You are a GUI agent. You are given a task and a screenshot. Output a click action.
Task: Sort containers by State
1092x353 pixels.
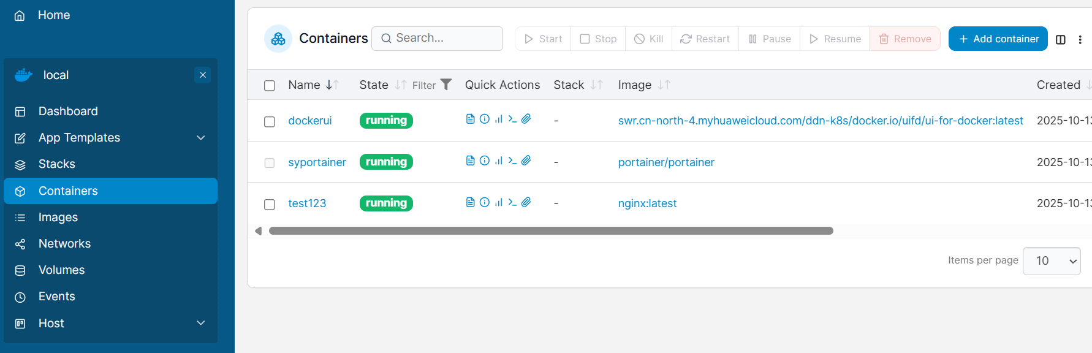click(x=382, y=85)
